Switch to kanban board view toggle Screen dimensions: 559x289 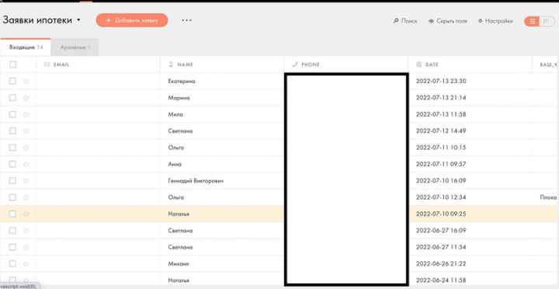tap(546, 22)
